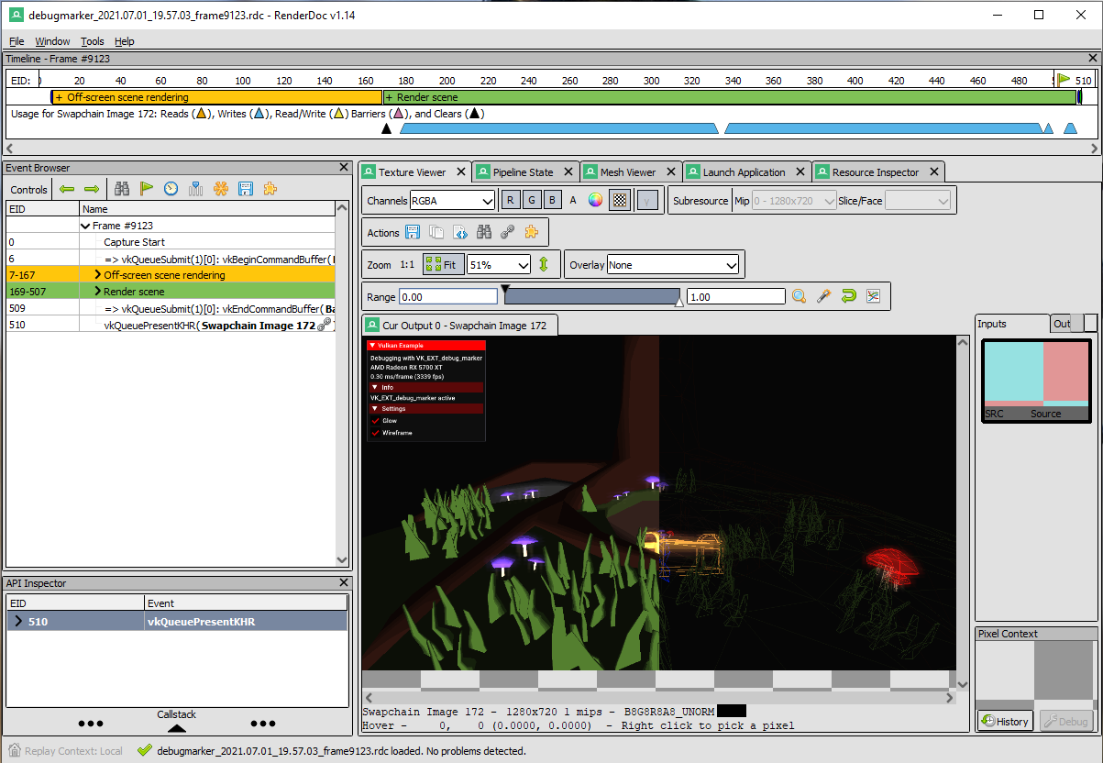The image size is (1103, 763).
Task: Click the save texture icon in Actions
Action: 413,232
